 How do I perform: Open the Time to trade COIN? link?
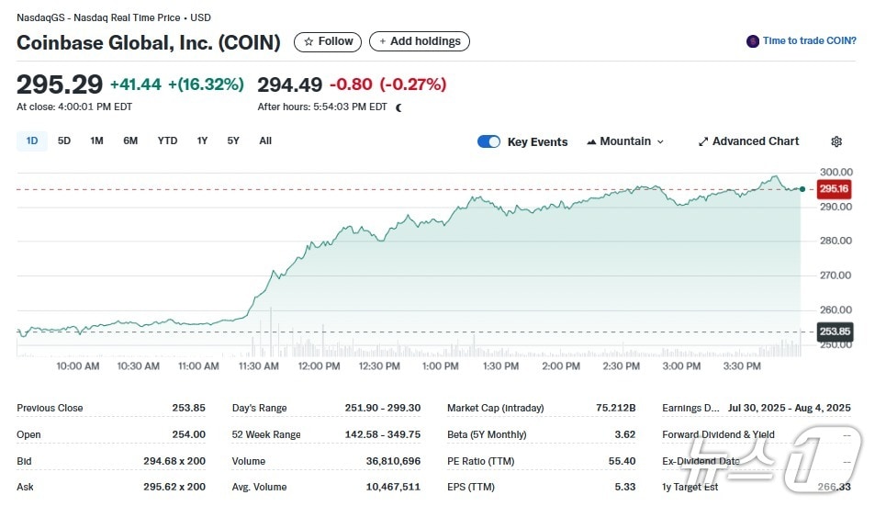[809, 41]
